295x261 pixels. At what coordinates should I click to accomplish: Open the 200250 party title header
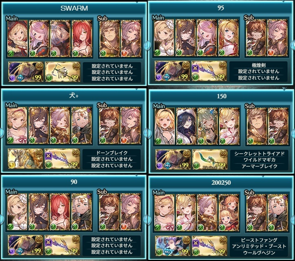(x=221, y=183)
